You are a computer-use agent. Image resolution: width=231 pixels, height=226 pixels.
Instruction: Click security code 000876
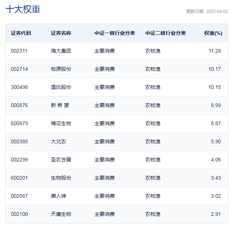click(19, 105)
